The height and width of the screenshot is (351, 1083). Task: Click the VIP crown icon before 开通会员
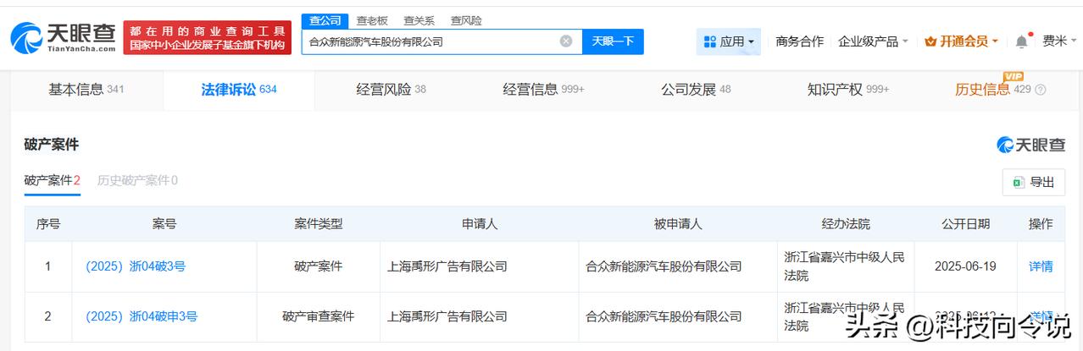point(930,41)
